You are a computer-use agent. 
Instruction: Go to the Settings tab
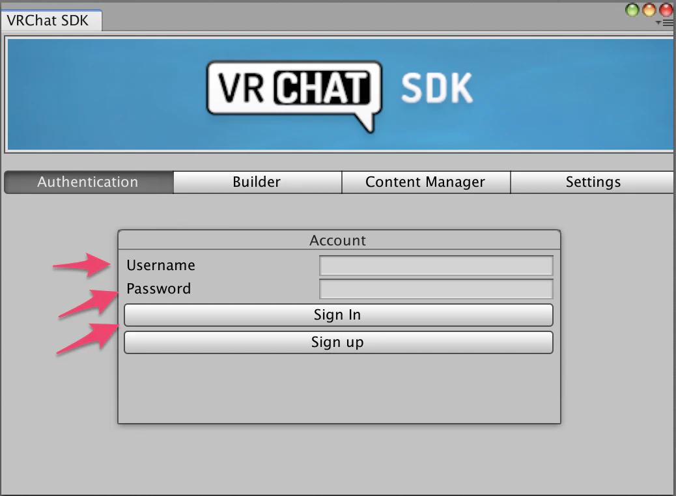tap(593, 182)
